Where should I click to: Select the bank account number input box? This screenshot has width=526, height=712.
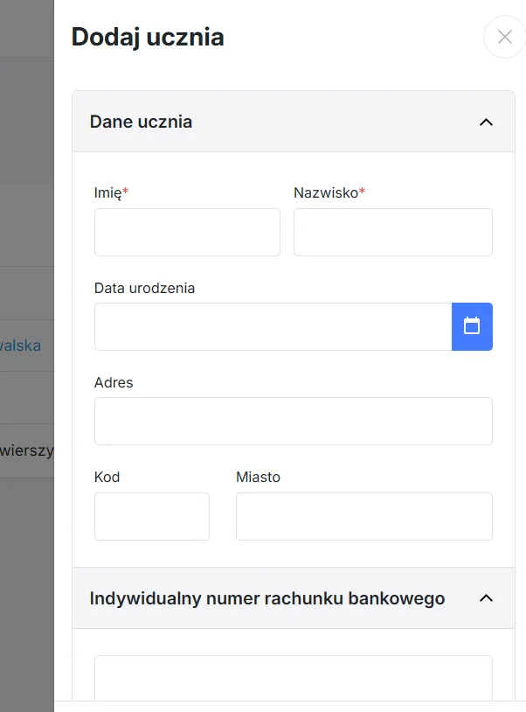[x=293, y=682]
